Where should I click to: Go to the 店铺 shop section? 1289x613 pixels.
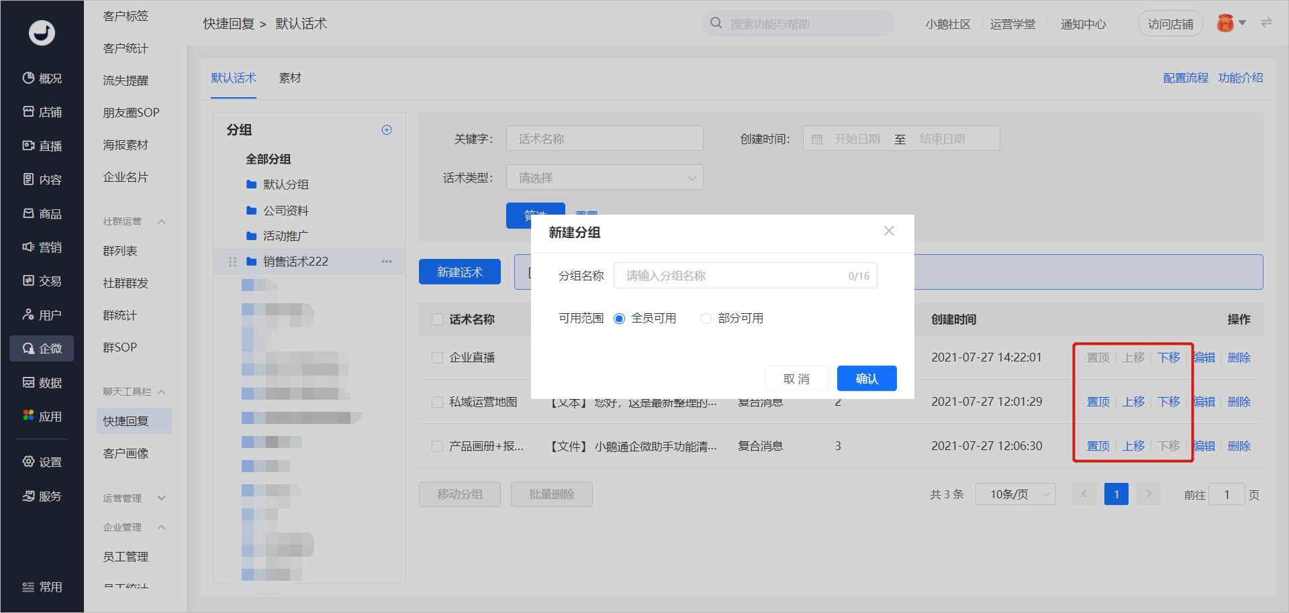[42, 112]
